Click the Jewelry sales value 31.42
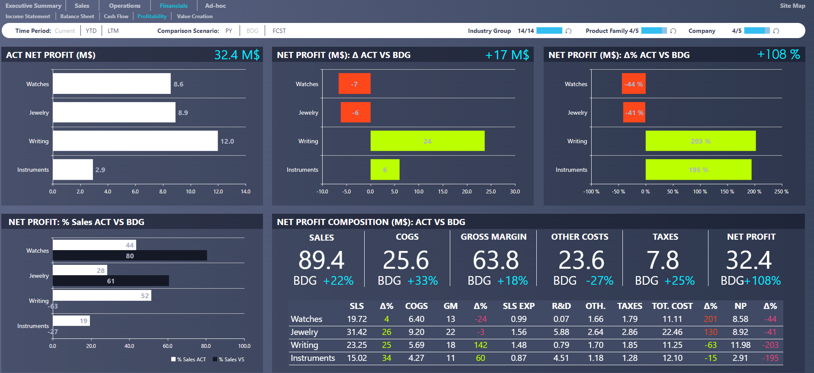Viewport: 814px width, 373px height. (357, 332)
